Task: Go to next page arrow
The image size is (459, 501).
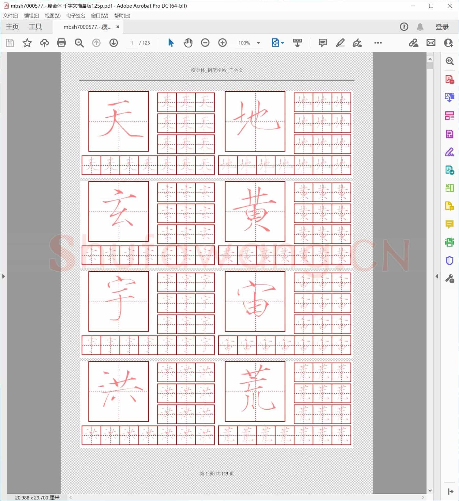Action: click(x=114, y=43)
